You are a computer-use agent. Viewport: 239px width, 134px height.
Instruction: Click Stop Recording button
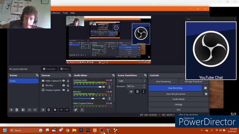click(x=175, y=88)
